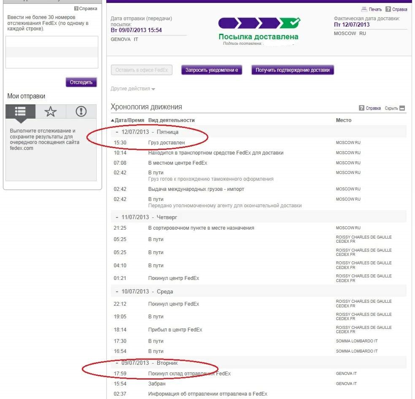
Task: Open the top-right Справка link
Action: point(400,10)
